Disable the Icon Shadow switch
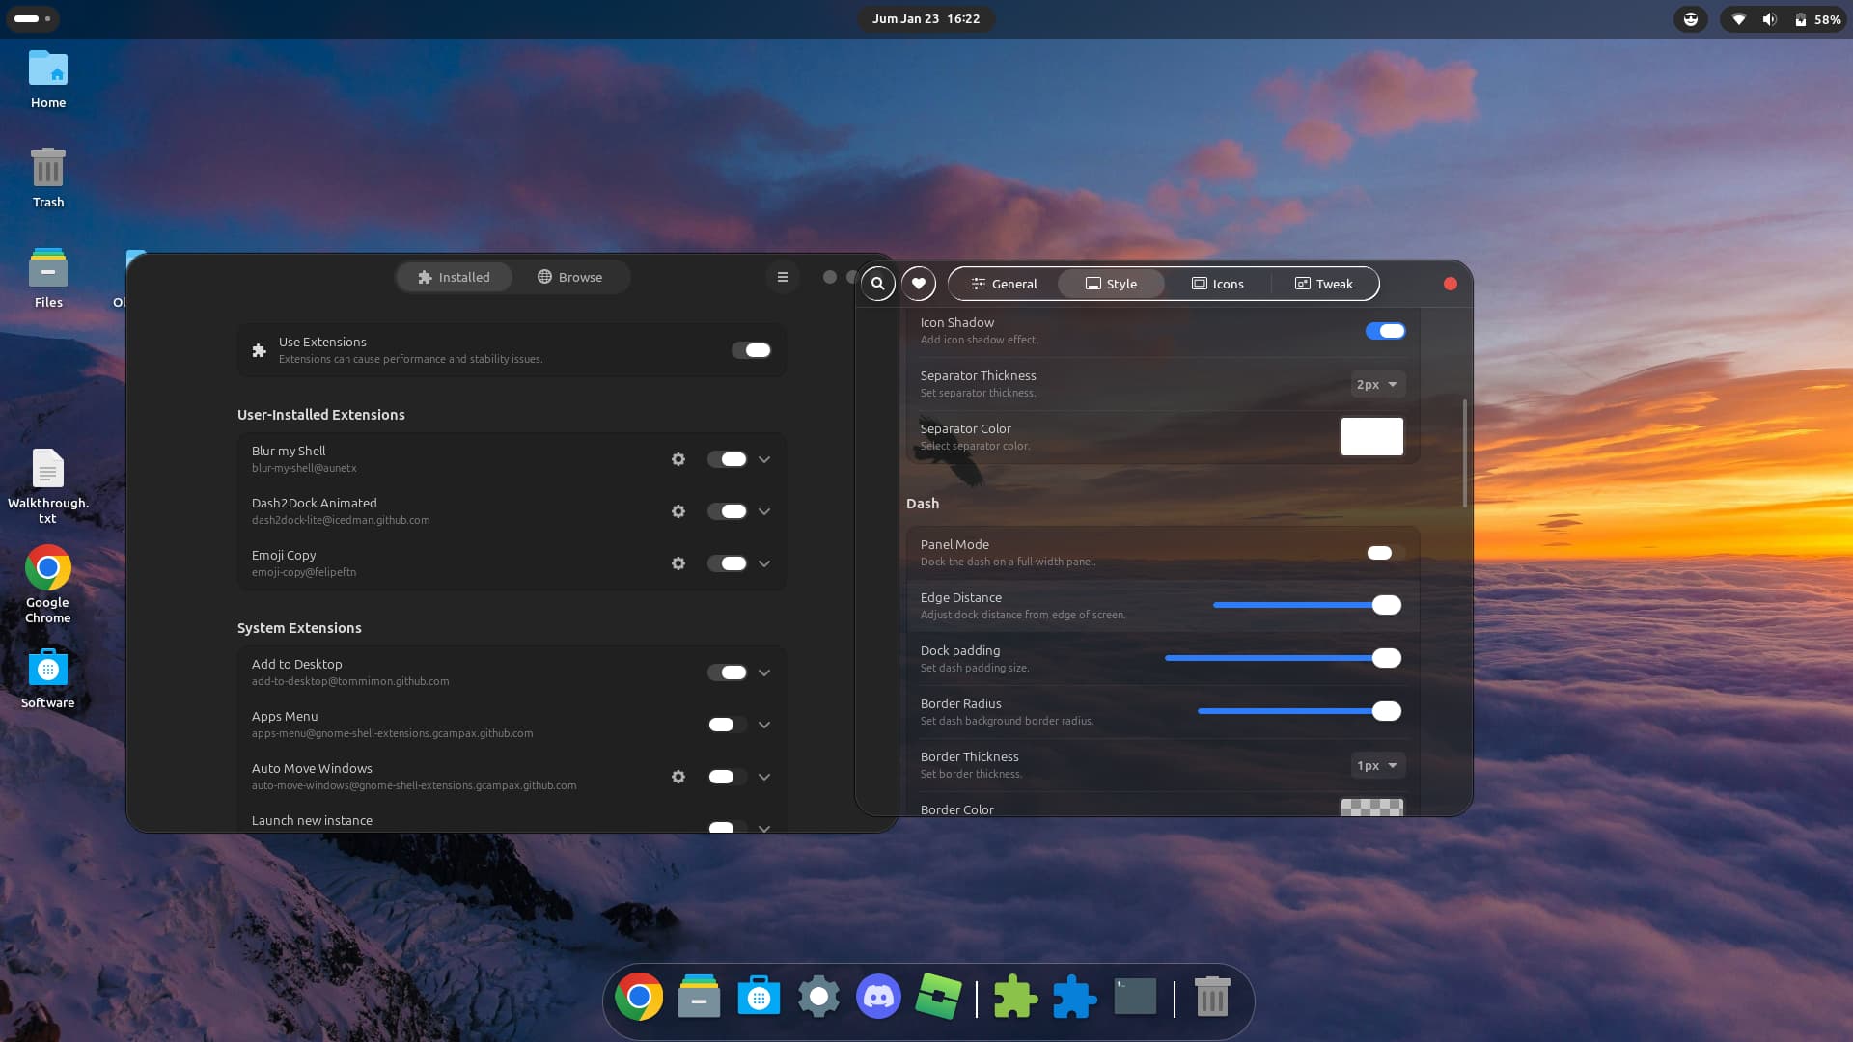 pyautogui.click(x=1385, y=331)
